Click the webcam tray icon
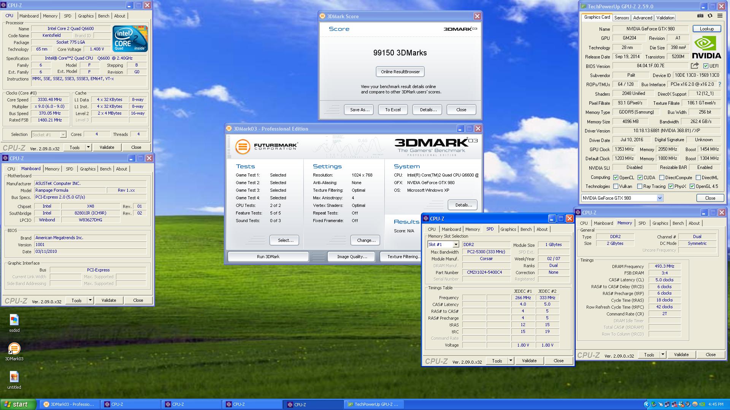The width and height of the screenshot is (730, 410). [688, 405]
